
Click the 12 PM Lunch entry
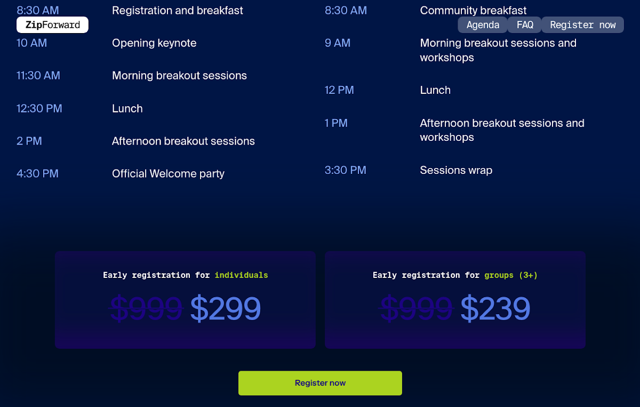pyautogui.click(x=435, y=90)
